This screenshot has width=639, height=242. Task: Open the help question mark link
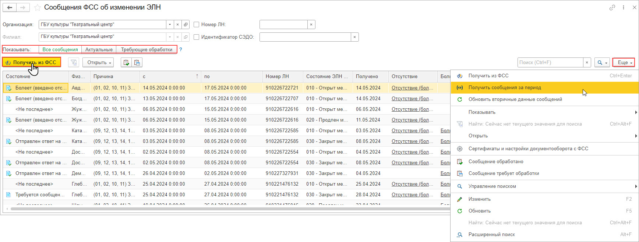(181, 49)
